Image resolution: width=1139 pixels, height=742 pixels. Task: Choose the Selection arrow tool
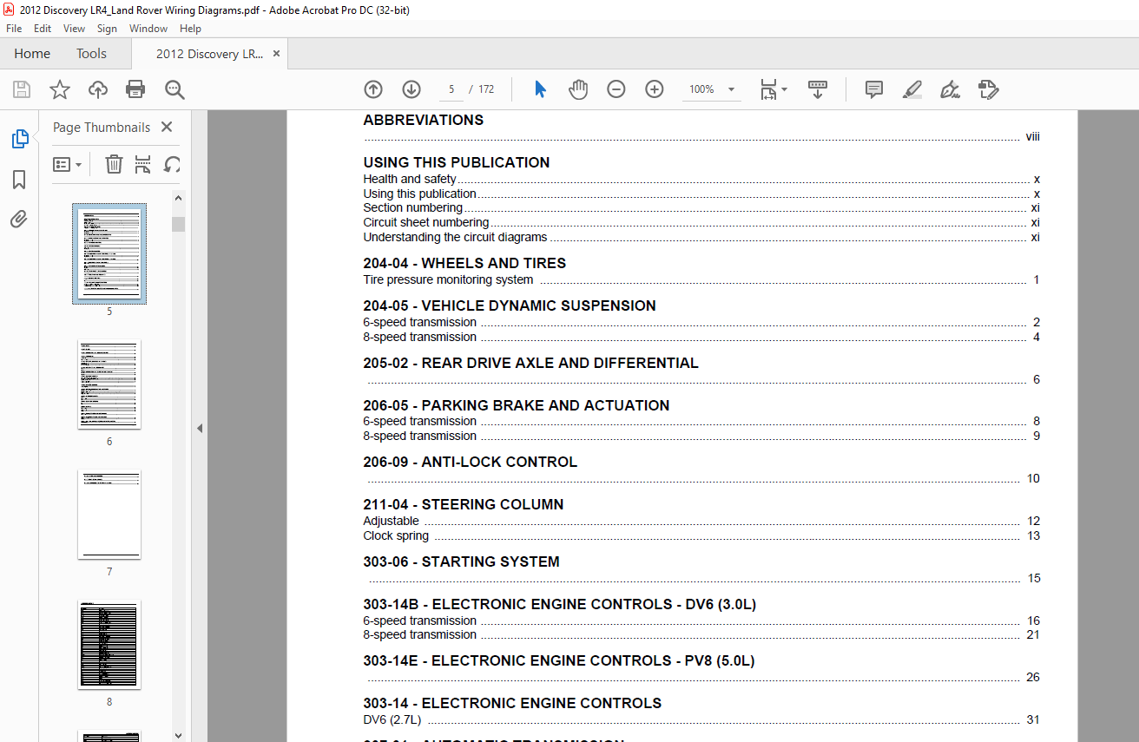click(540, 89)
